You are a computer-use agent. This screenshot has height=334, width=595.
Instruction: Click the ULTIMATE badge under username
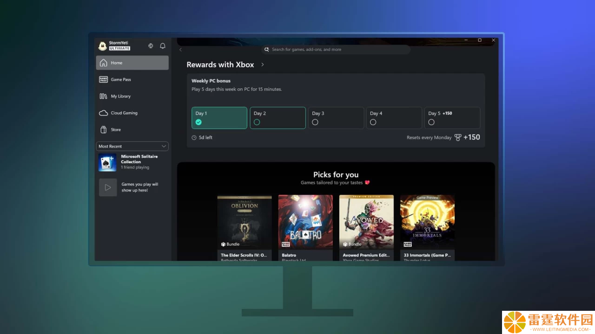point(119,48)
